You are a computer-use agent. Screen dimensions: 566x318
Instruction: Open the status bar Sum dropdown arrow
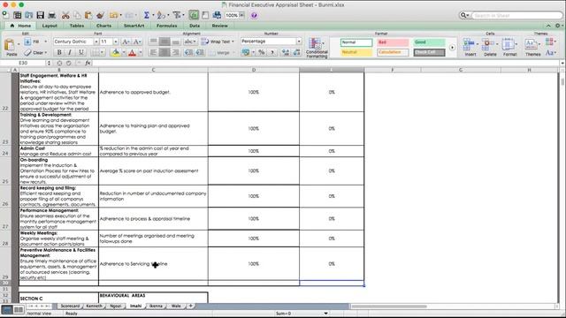coord(325,314)
